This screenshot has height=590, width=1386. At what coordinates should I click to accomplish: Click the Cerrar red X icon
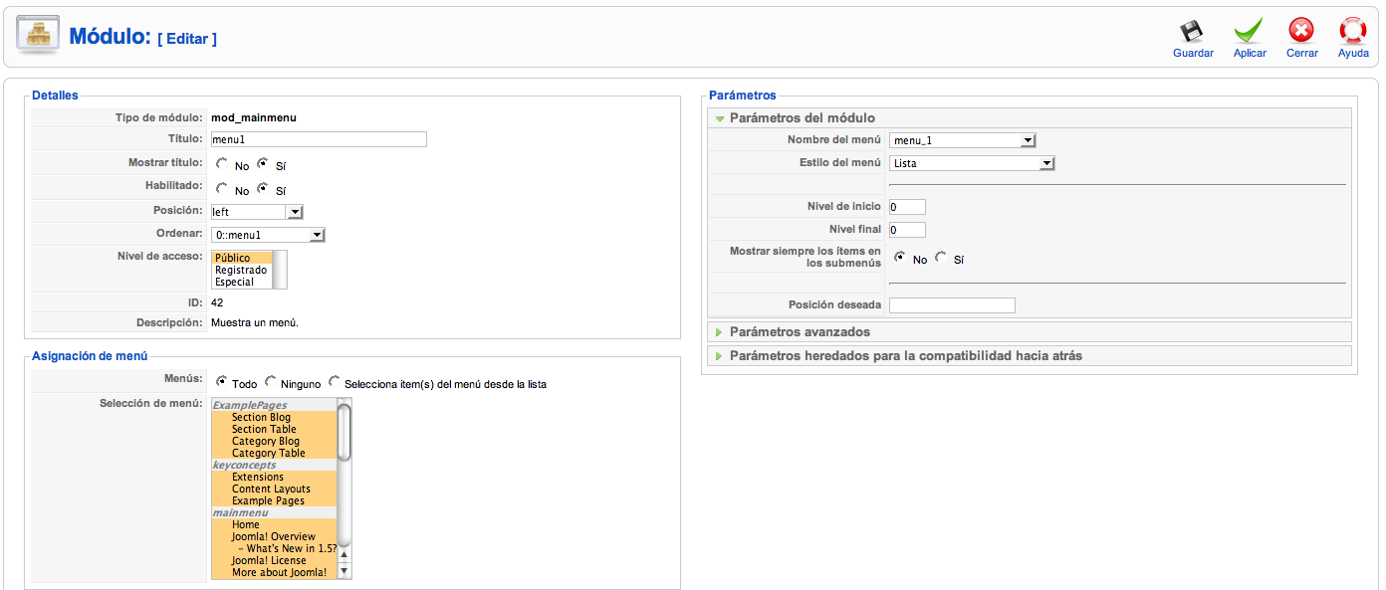point(1301,32)
